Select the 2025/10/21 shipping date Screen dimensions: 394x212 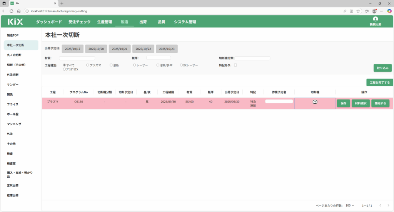[x=120, y=49]
